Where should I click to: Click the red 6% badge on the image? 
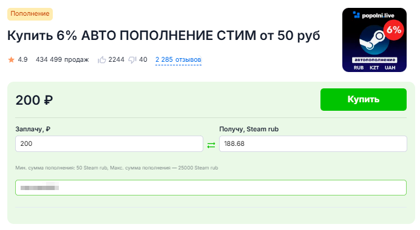pyautogui.click(x=393, y=30)
